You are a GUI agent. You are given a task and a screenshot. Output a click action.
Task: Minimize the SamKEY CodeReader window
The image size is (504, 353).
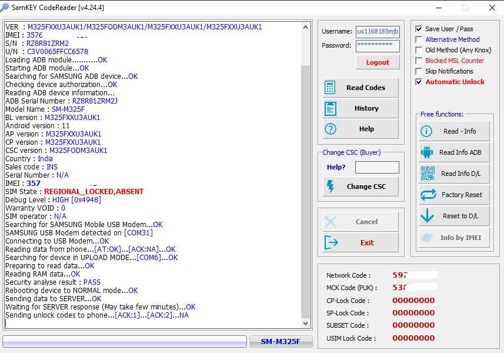tap(439, 8)
